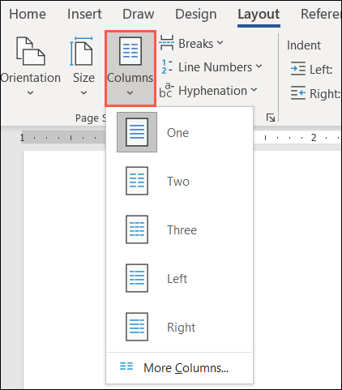Expand the Hyphenation dropdown chevron
Screen dimensions: 342x390
coord(254,89)
